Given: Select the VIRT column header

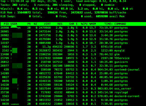Looking at the screenshot, I should coord(47,24).
